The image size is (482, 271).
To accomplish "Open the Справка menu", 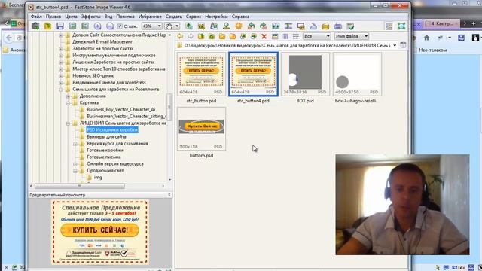I will (240, 17).
